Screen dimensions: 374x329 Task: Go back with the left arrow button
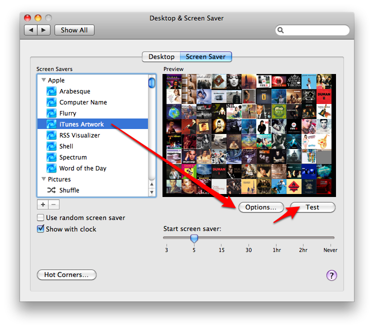pos(31,30)
